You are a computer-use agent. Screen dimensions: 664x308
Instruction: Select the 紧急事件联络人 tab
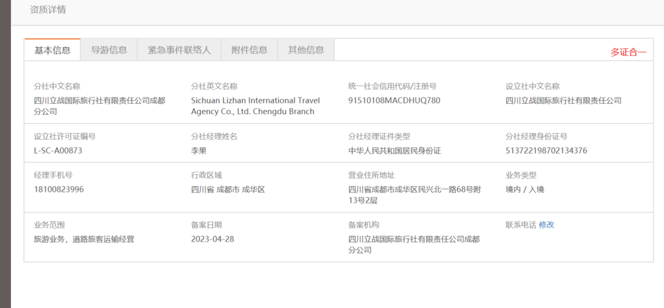[x=179, y=50]
